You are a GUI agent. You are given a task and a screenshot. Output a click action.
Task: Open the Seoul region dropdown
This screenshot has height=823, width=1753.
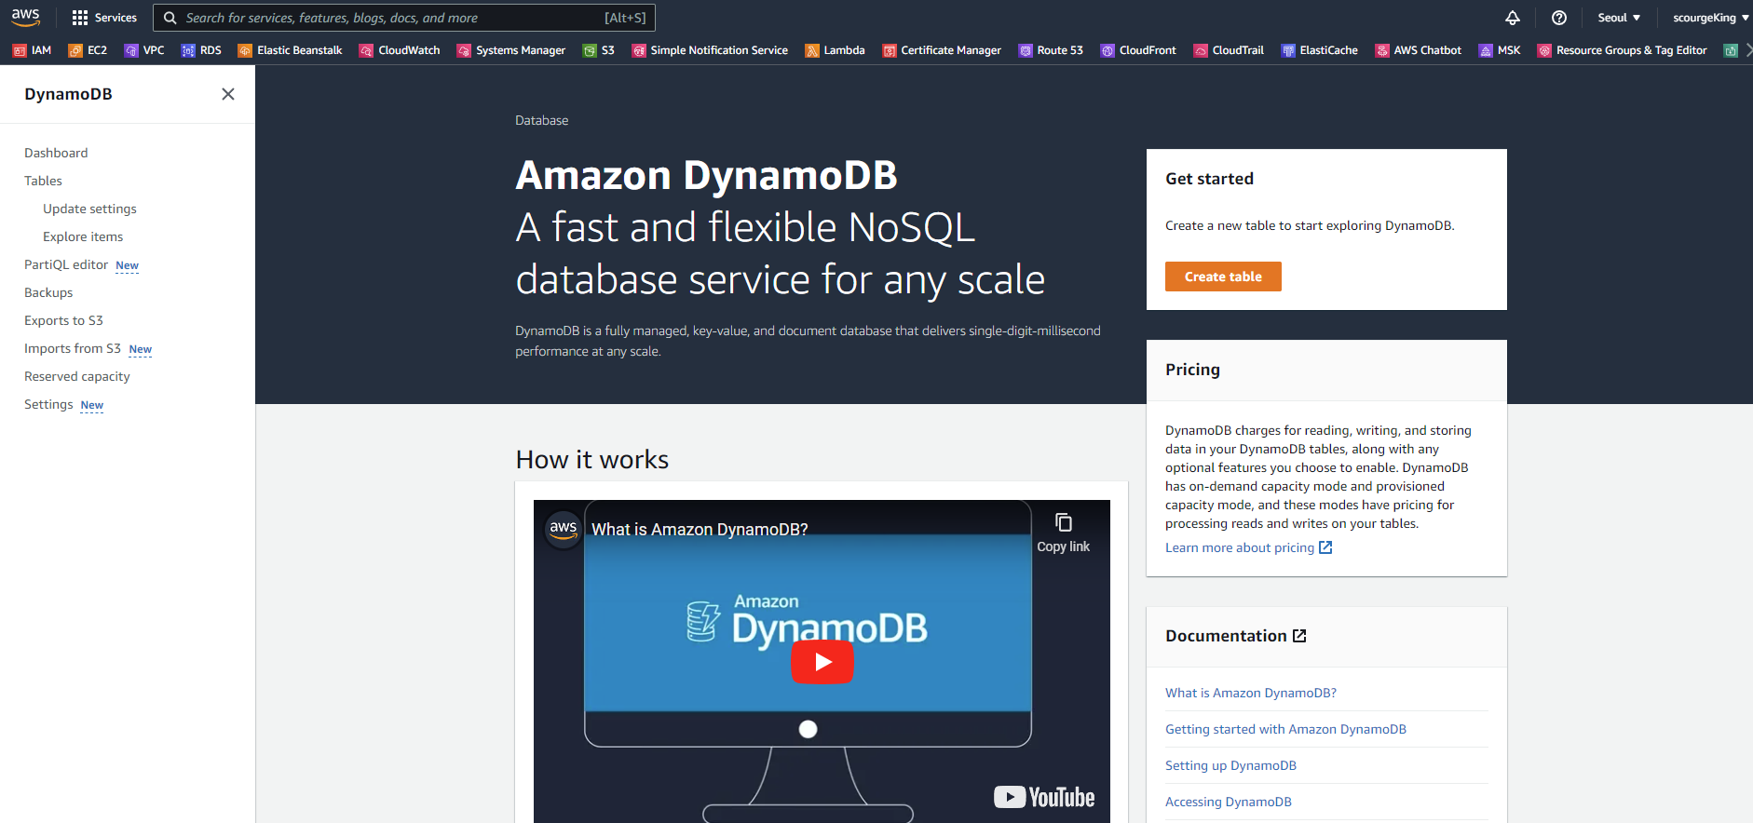point(1619,18)
